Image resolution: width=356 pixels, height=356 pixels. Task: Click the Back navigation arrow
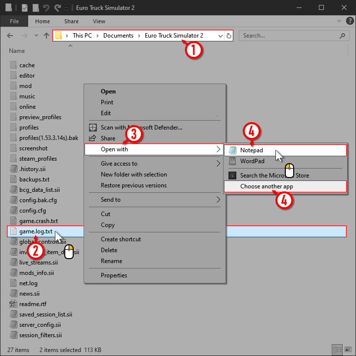coord(10,36)
